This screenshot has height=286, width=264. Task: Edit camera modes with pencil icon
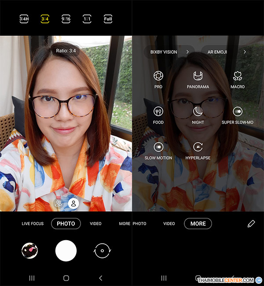(x=251, y=224)
